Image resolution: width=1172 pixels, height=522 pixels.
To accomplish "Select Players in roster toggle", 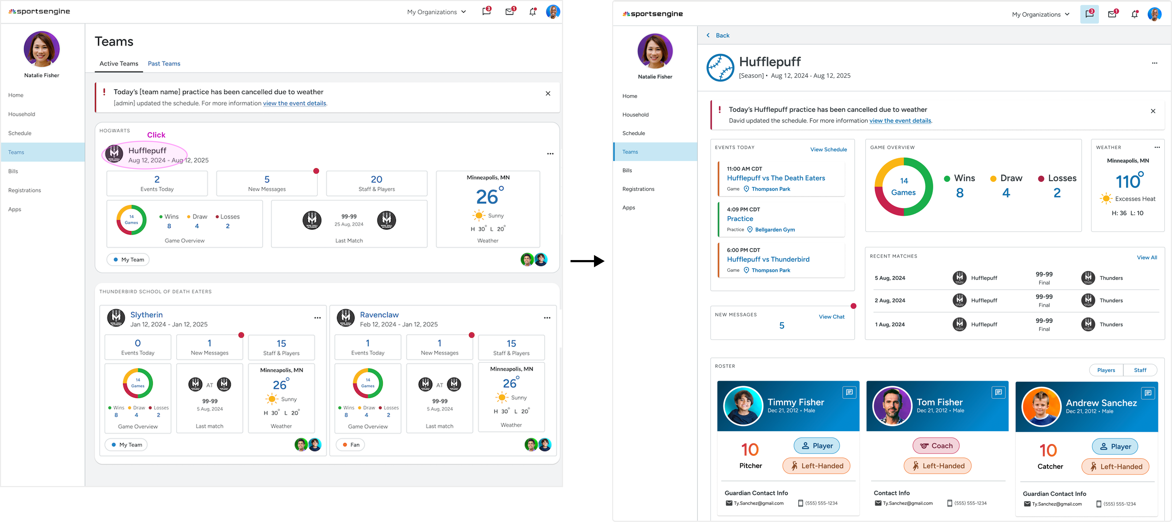I will (1106, 370).
